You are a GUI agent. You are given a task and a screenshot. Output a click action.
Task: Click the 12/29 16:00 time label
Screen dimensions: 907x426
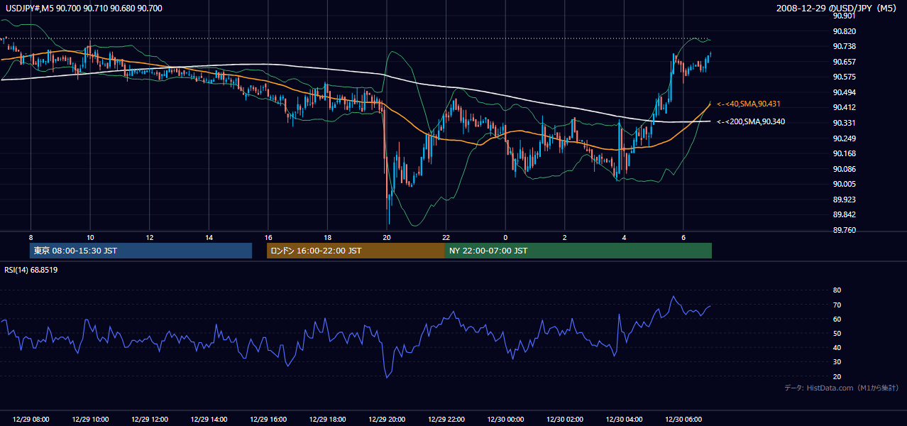[x=268, y=420]
